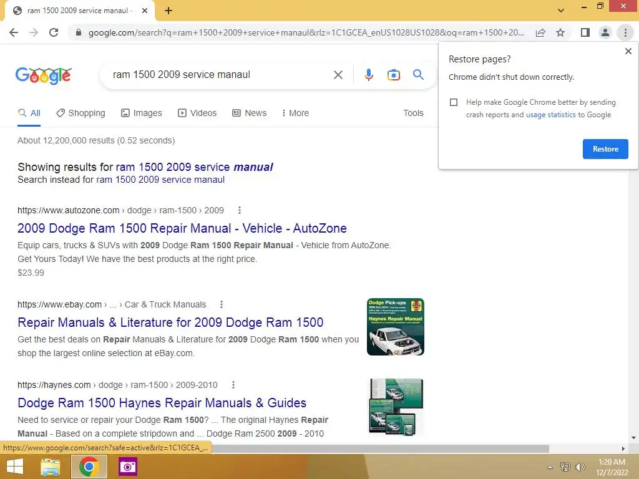Open the three-dot menu for eBay result

222,304
